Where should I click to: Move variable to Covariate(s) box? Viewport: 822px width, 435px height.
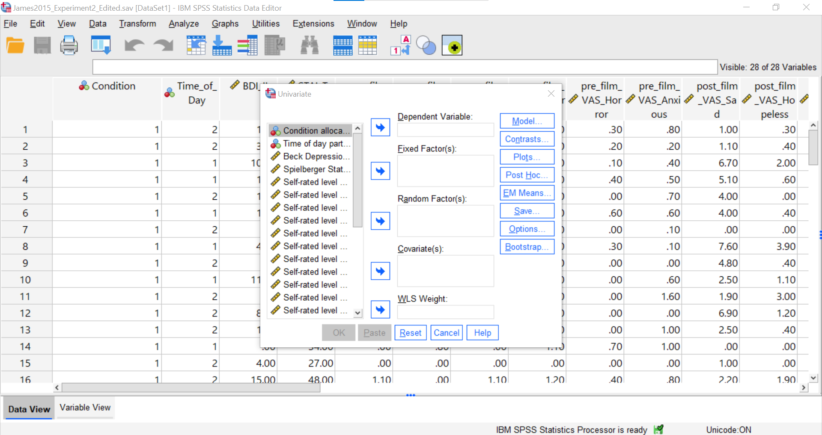[x=380, y=271]
